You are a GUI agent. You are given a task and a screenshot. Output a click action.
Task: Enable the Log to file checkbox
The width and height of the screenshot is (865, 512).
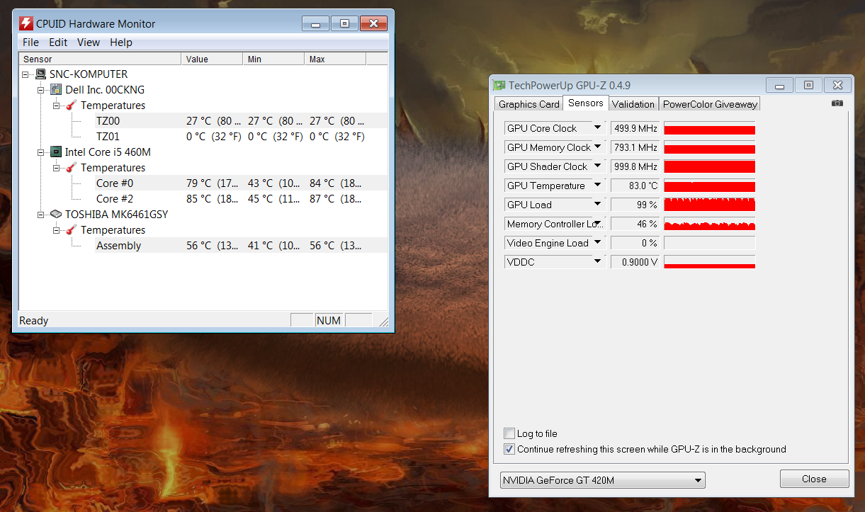tap(509, 433)
